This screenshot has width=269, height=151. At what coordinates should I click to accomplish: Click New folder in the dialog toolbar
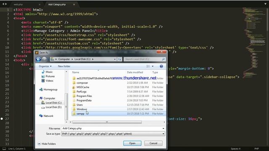pos(64,66)
